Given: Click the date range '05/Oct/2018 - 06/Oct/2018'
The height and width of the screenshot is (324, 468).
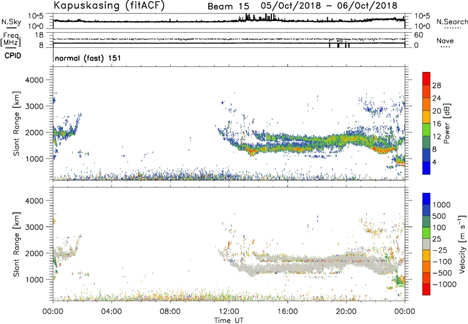Looking at the screenshot, I should click(329, 6).
